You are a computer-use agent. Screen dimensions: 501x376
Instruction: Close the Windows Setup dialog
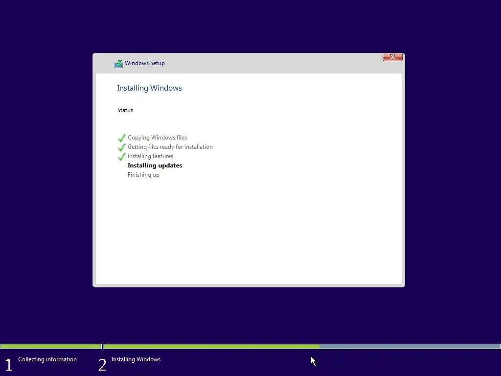point(392,57)
